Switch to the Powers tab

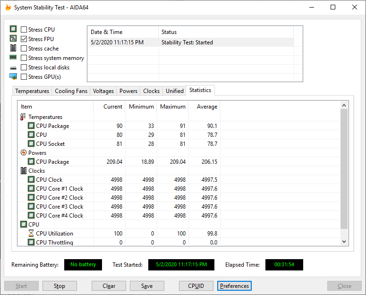(x=128, y=91)
